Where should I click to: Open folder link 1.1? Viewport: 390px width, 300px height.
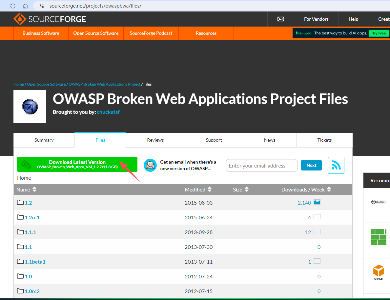[x=28, y=247]
